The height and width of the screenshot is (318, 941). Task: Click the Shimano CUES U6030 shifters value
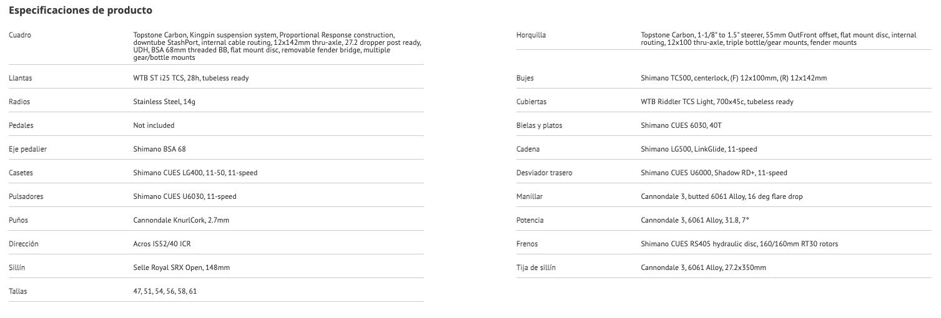(x=185, y=196)
